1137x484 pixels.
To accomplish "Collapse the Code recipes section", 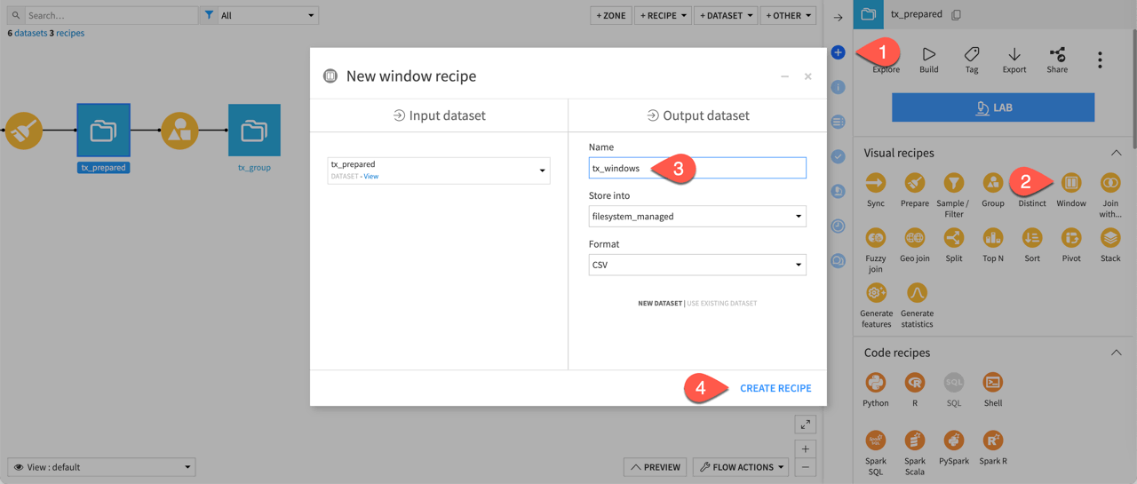I will click(1116, 353).
